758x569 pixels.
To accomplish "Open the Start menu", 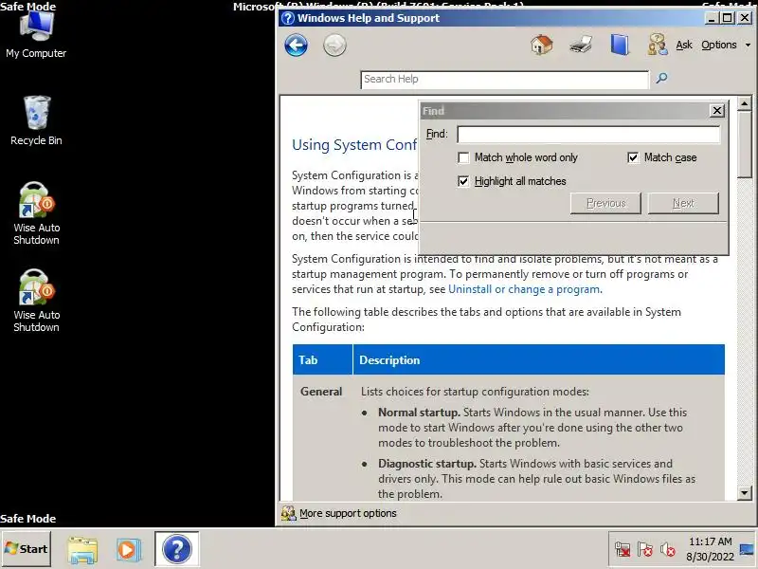I will tap(27, 549).
